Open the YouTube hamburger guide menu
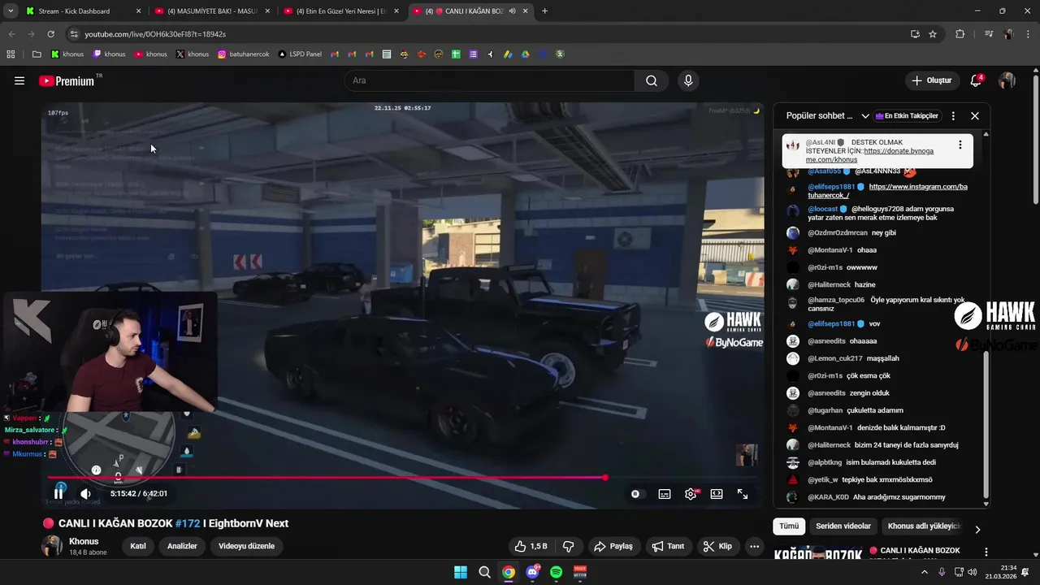This screenshot has height=585, width=1040. (x=19, y=80)
